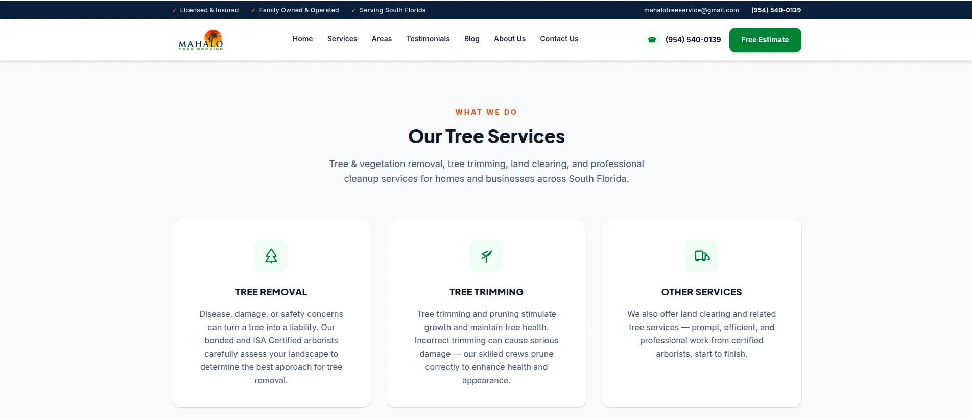Open the About Us page
Image resolution: width=972 pixels, height=418 pixels.
pyautogui.click(x=510, y=39)
